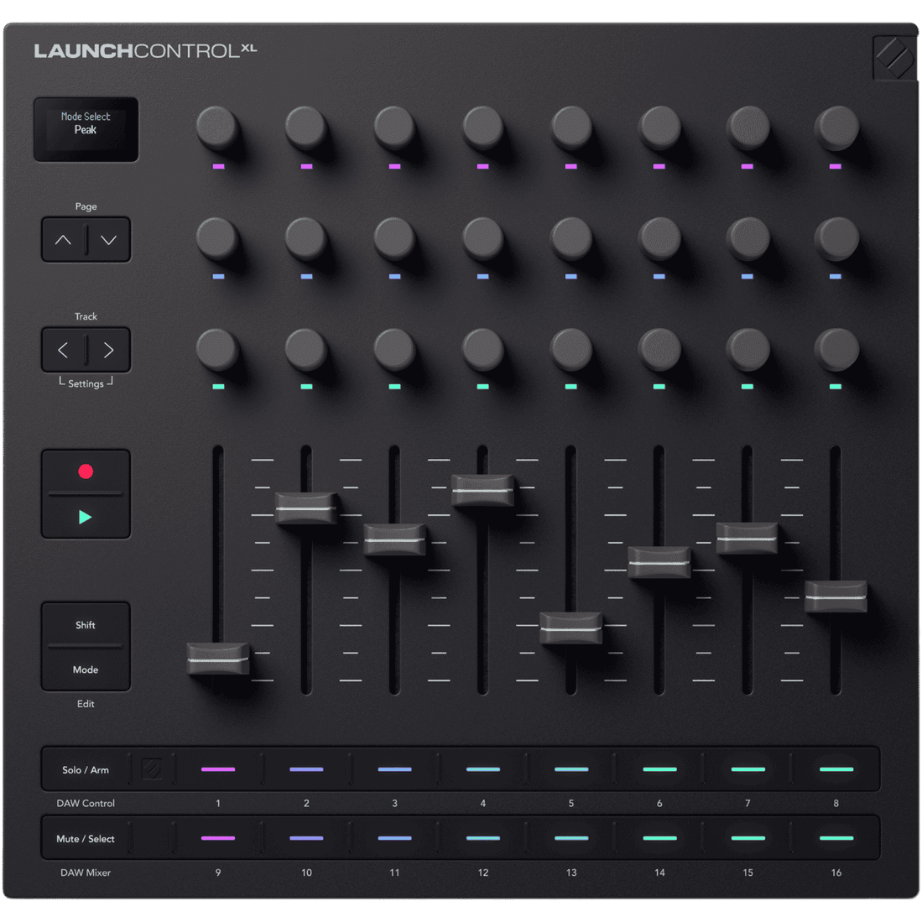Tap the Novation logo button beside Solo / Arm
Screen dimensions: 922x922
[152, 769]
